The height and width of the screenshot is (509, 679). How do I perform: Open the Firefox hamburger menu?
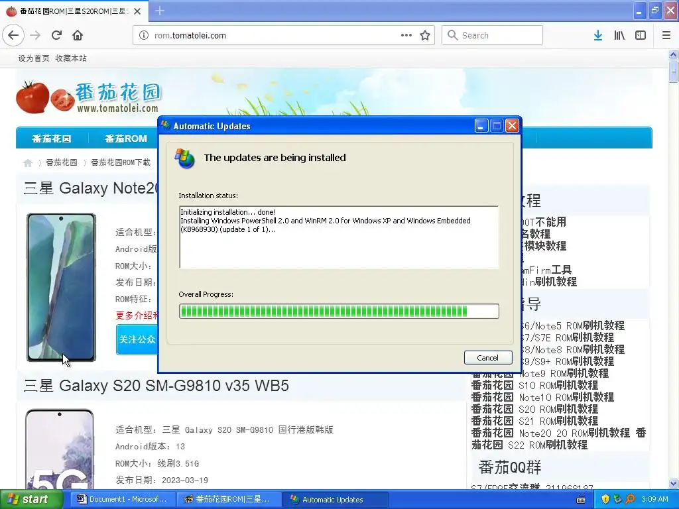point(666,36)
